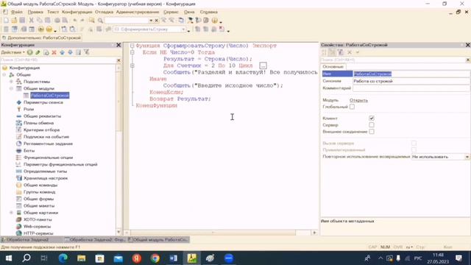Delete the selected item with the red X icon

[x=54, y=52]
